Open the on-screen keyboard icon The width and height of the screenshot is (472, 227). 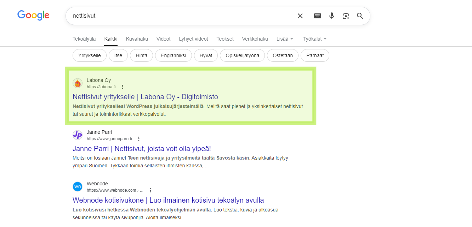click(x=317, y=16)
